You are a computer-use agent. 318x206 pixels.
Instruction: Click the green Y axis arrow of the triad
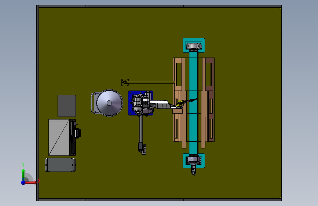tap(23, 174)
